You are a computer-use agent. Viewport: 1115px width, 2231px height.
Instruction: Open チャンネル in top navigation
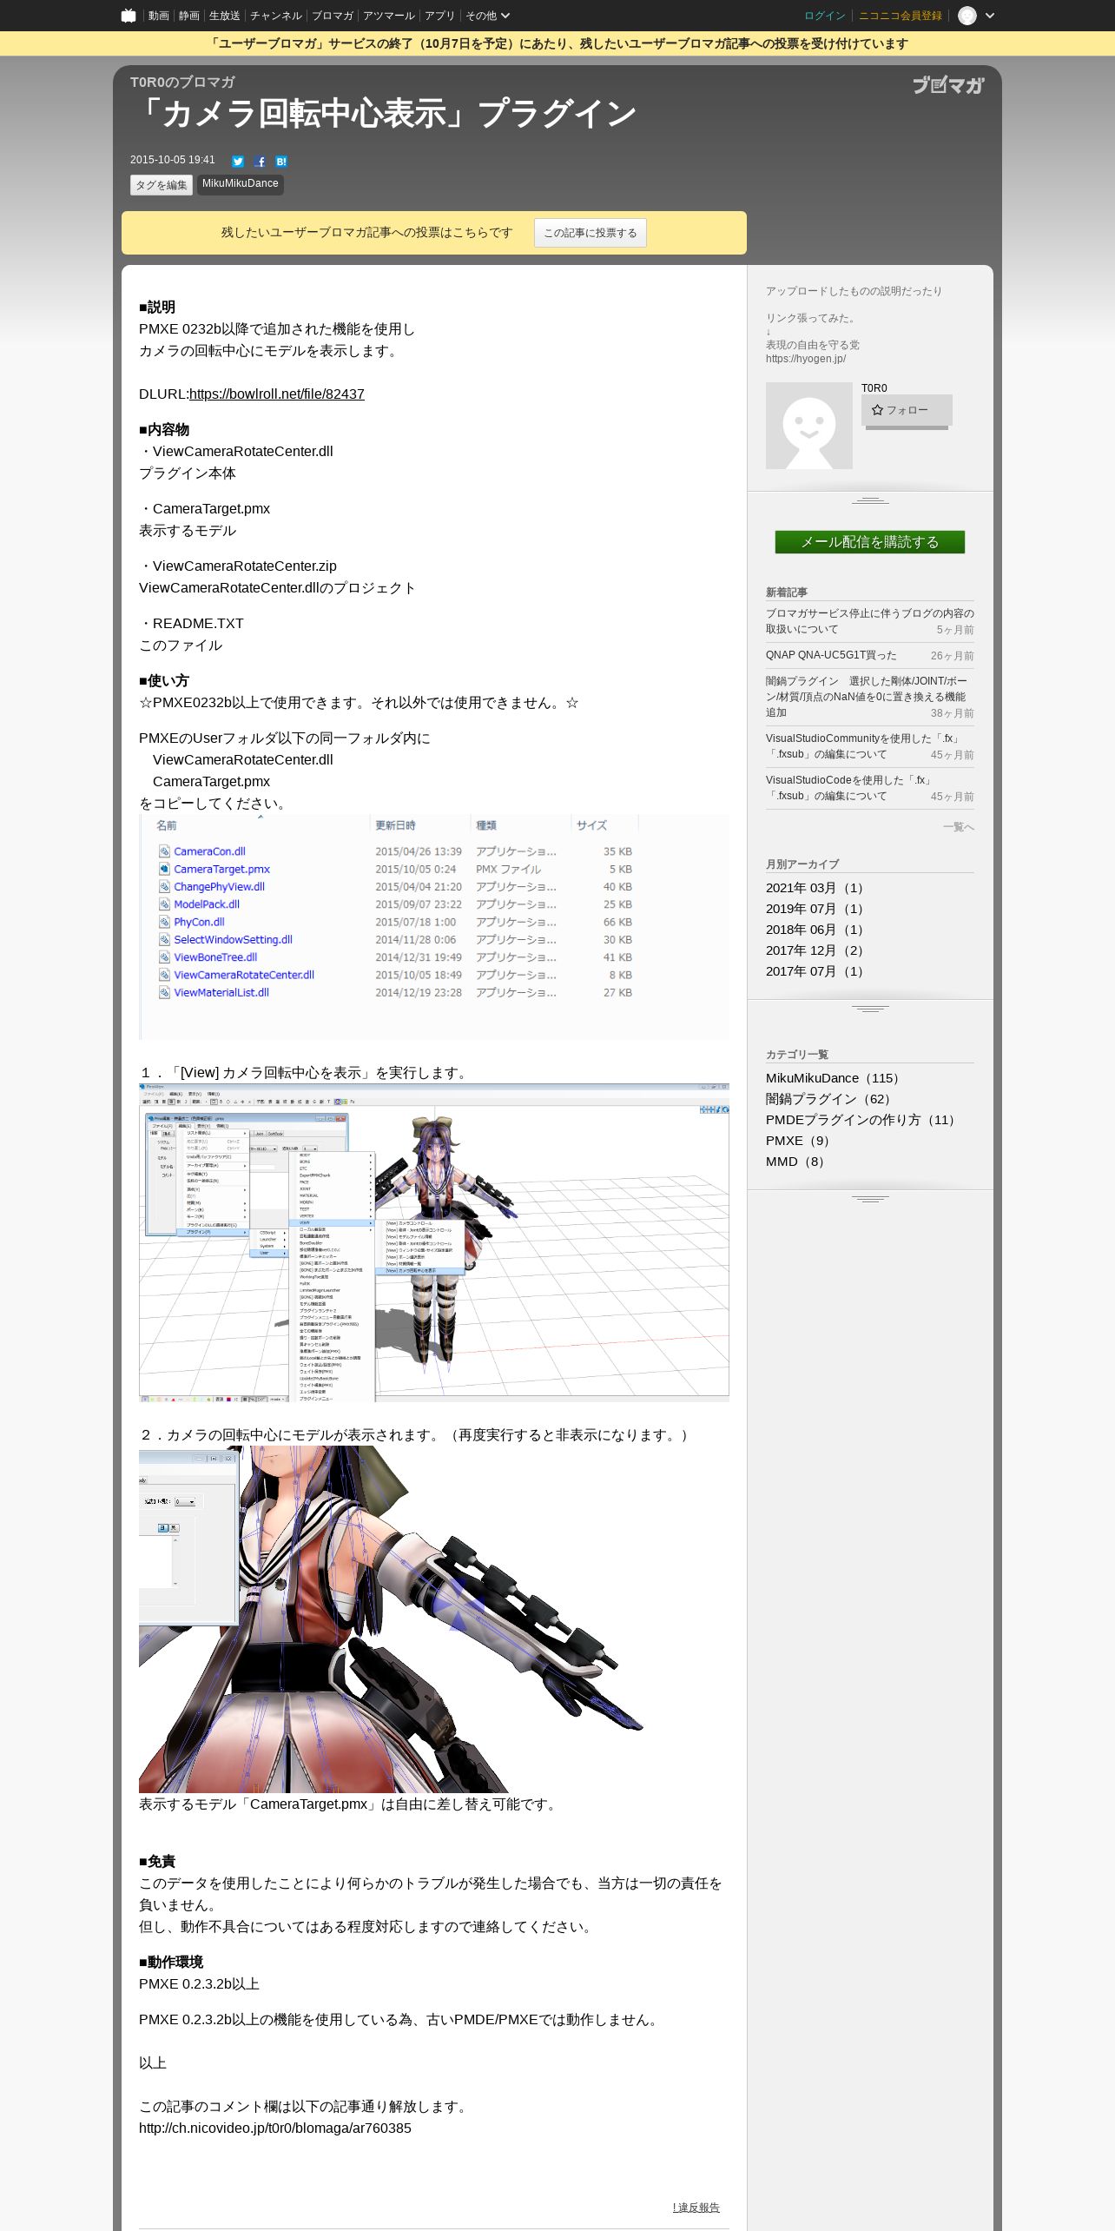276,16
